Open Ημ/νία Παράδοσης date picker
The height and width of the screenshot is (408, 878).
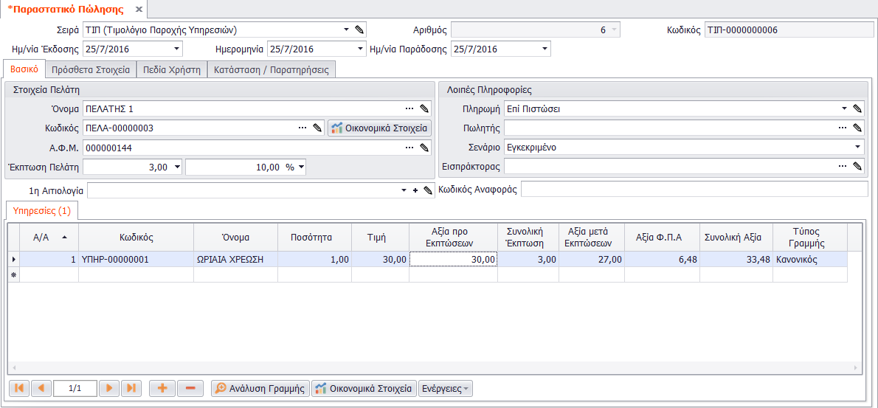tap(545, 49)
